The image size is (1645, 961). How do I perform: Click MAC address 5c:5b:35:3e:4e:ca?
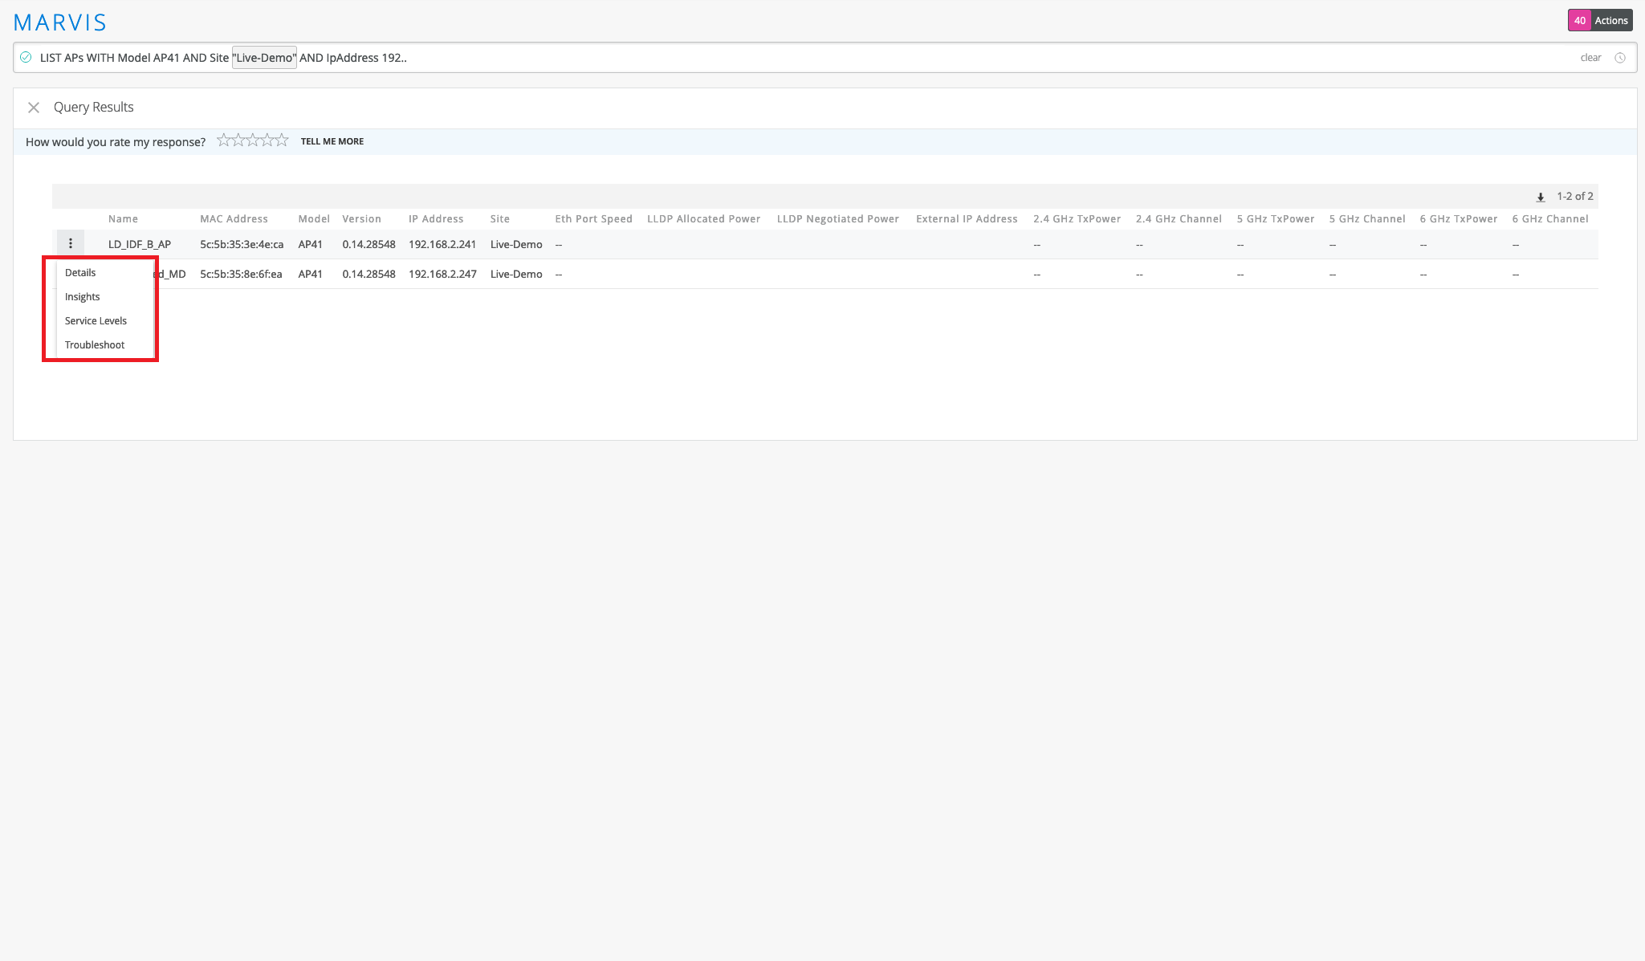(x=242, y=244)
